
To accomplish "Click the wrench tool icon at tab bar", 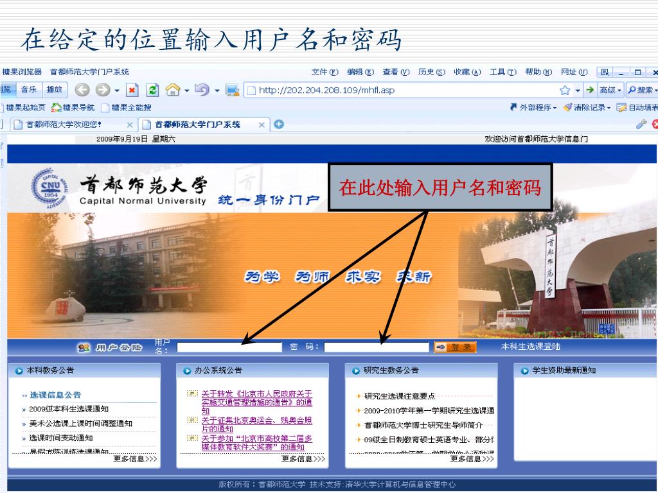I will (641, 124).
